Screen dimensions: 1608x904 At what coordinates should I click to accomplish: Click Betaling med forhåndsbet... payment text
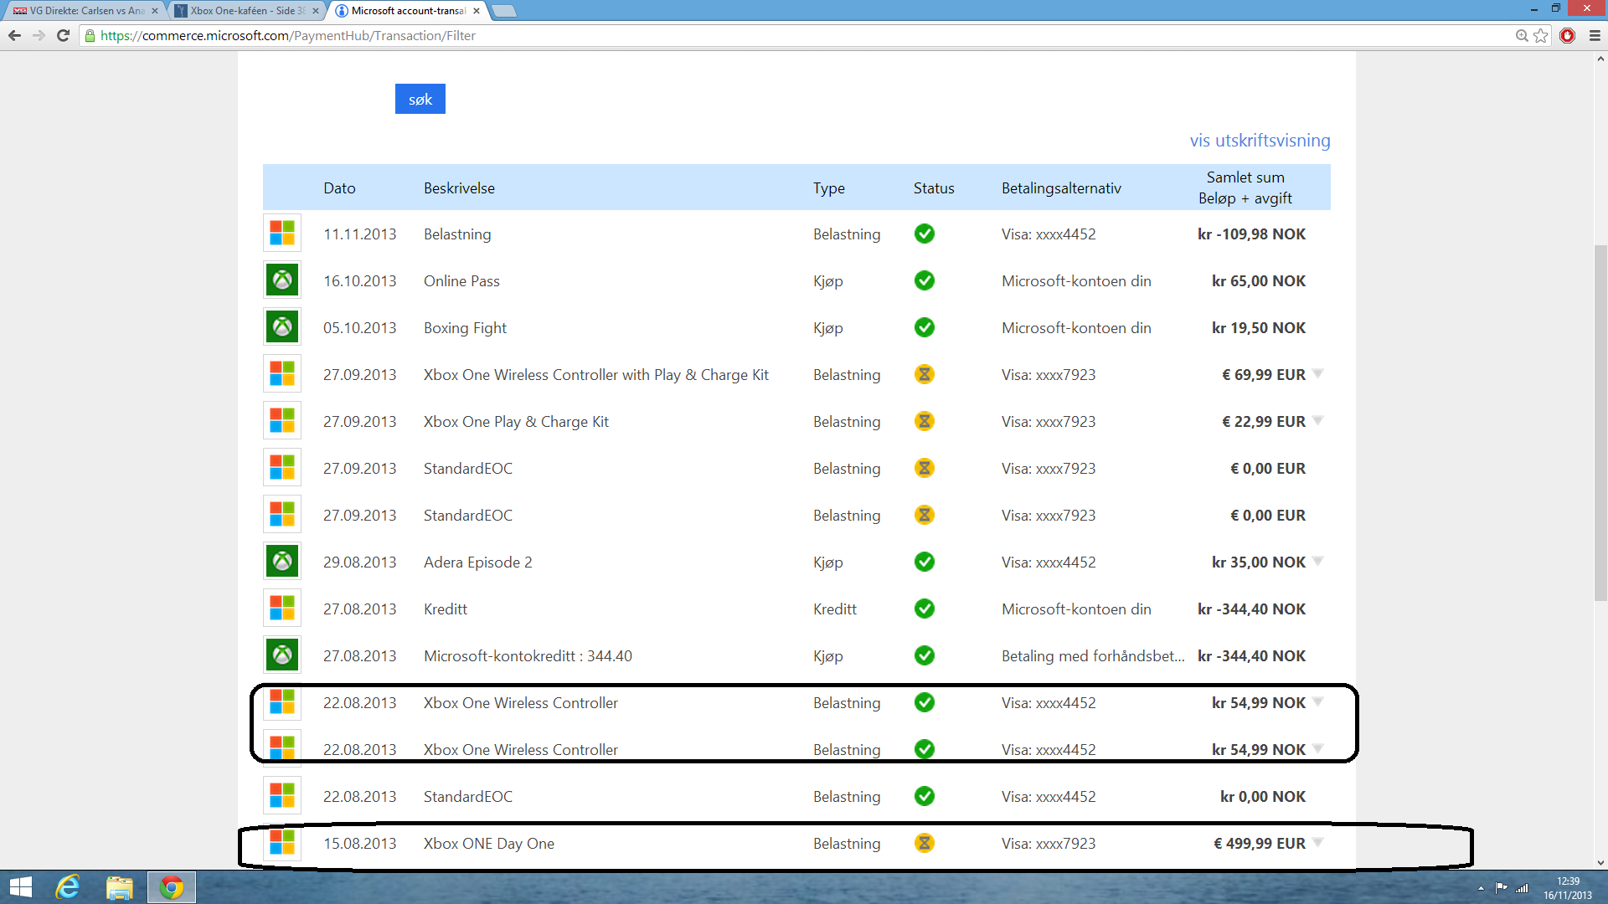(1093, 655)
